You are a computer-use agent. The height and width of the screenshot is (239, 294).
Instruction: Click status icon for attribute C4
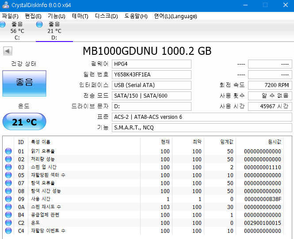coord(8,231)
